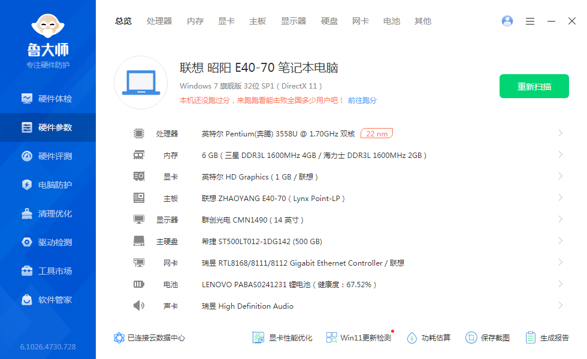This screenshot has width=587, height=359.
Task: Switch to the 显卡 top tab
Action: pos(226,22)
